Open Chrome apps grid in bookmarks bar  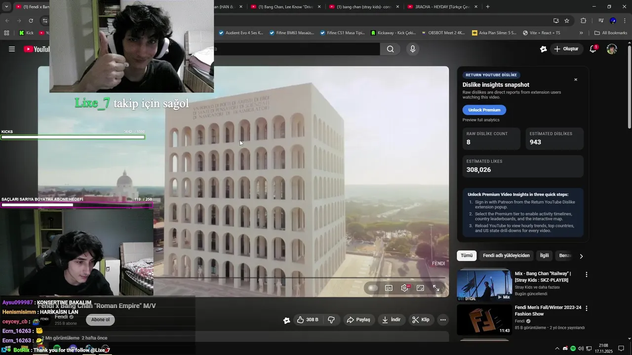[x=6, y=33]
